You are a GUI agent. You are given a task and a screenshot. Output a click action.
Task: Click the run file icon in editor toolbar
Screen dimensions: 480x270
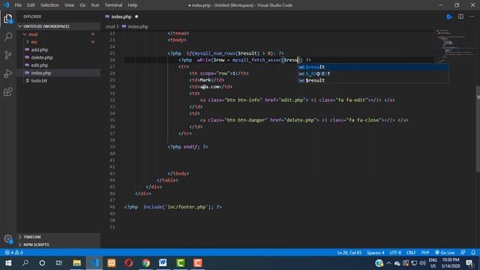tap(449, 16)
